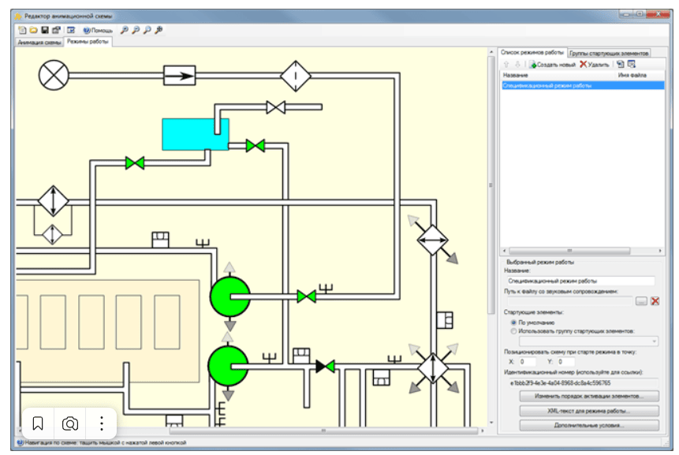Click the red X clear sound file icon
The height and width of the screenshot is (455, 679).
(655, 301)
